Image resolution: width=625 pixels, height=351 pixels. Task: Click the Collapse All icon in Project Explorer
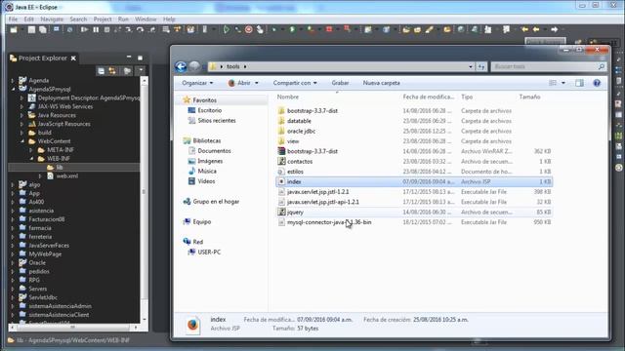click(x=102, y=71)
